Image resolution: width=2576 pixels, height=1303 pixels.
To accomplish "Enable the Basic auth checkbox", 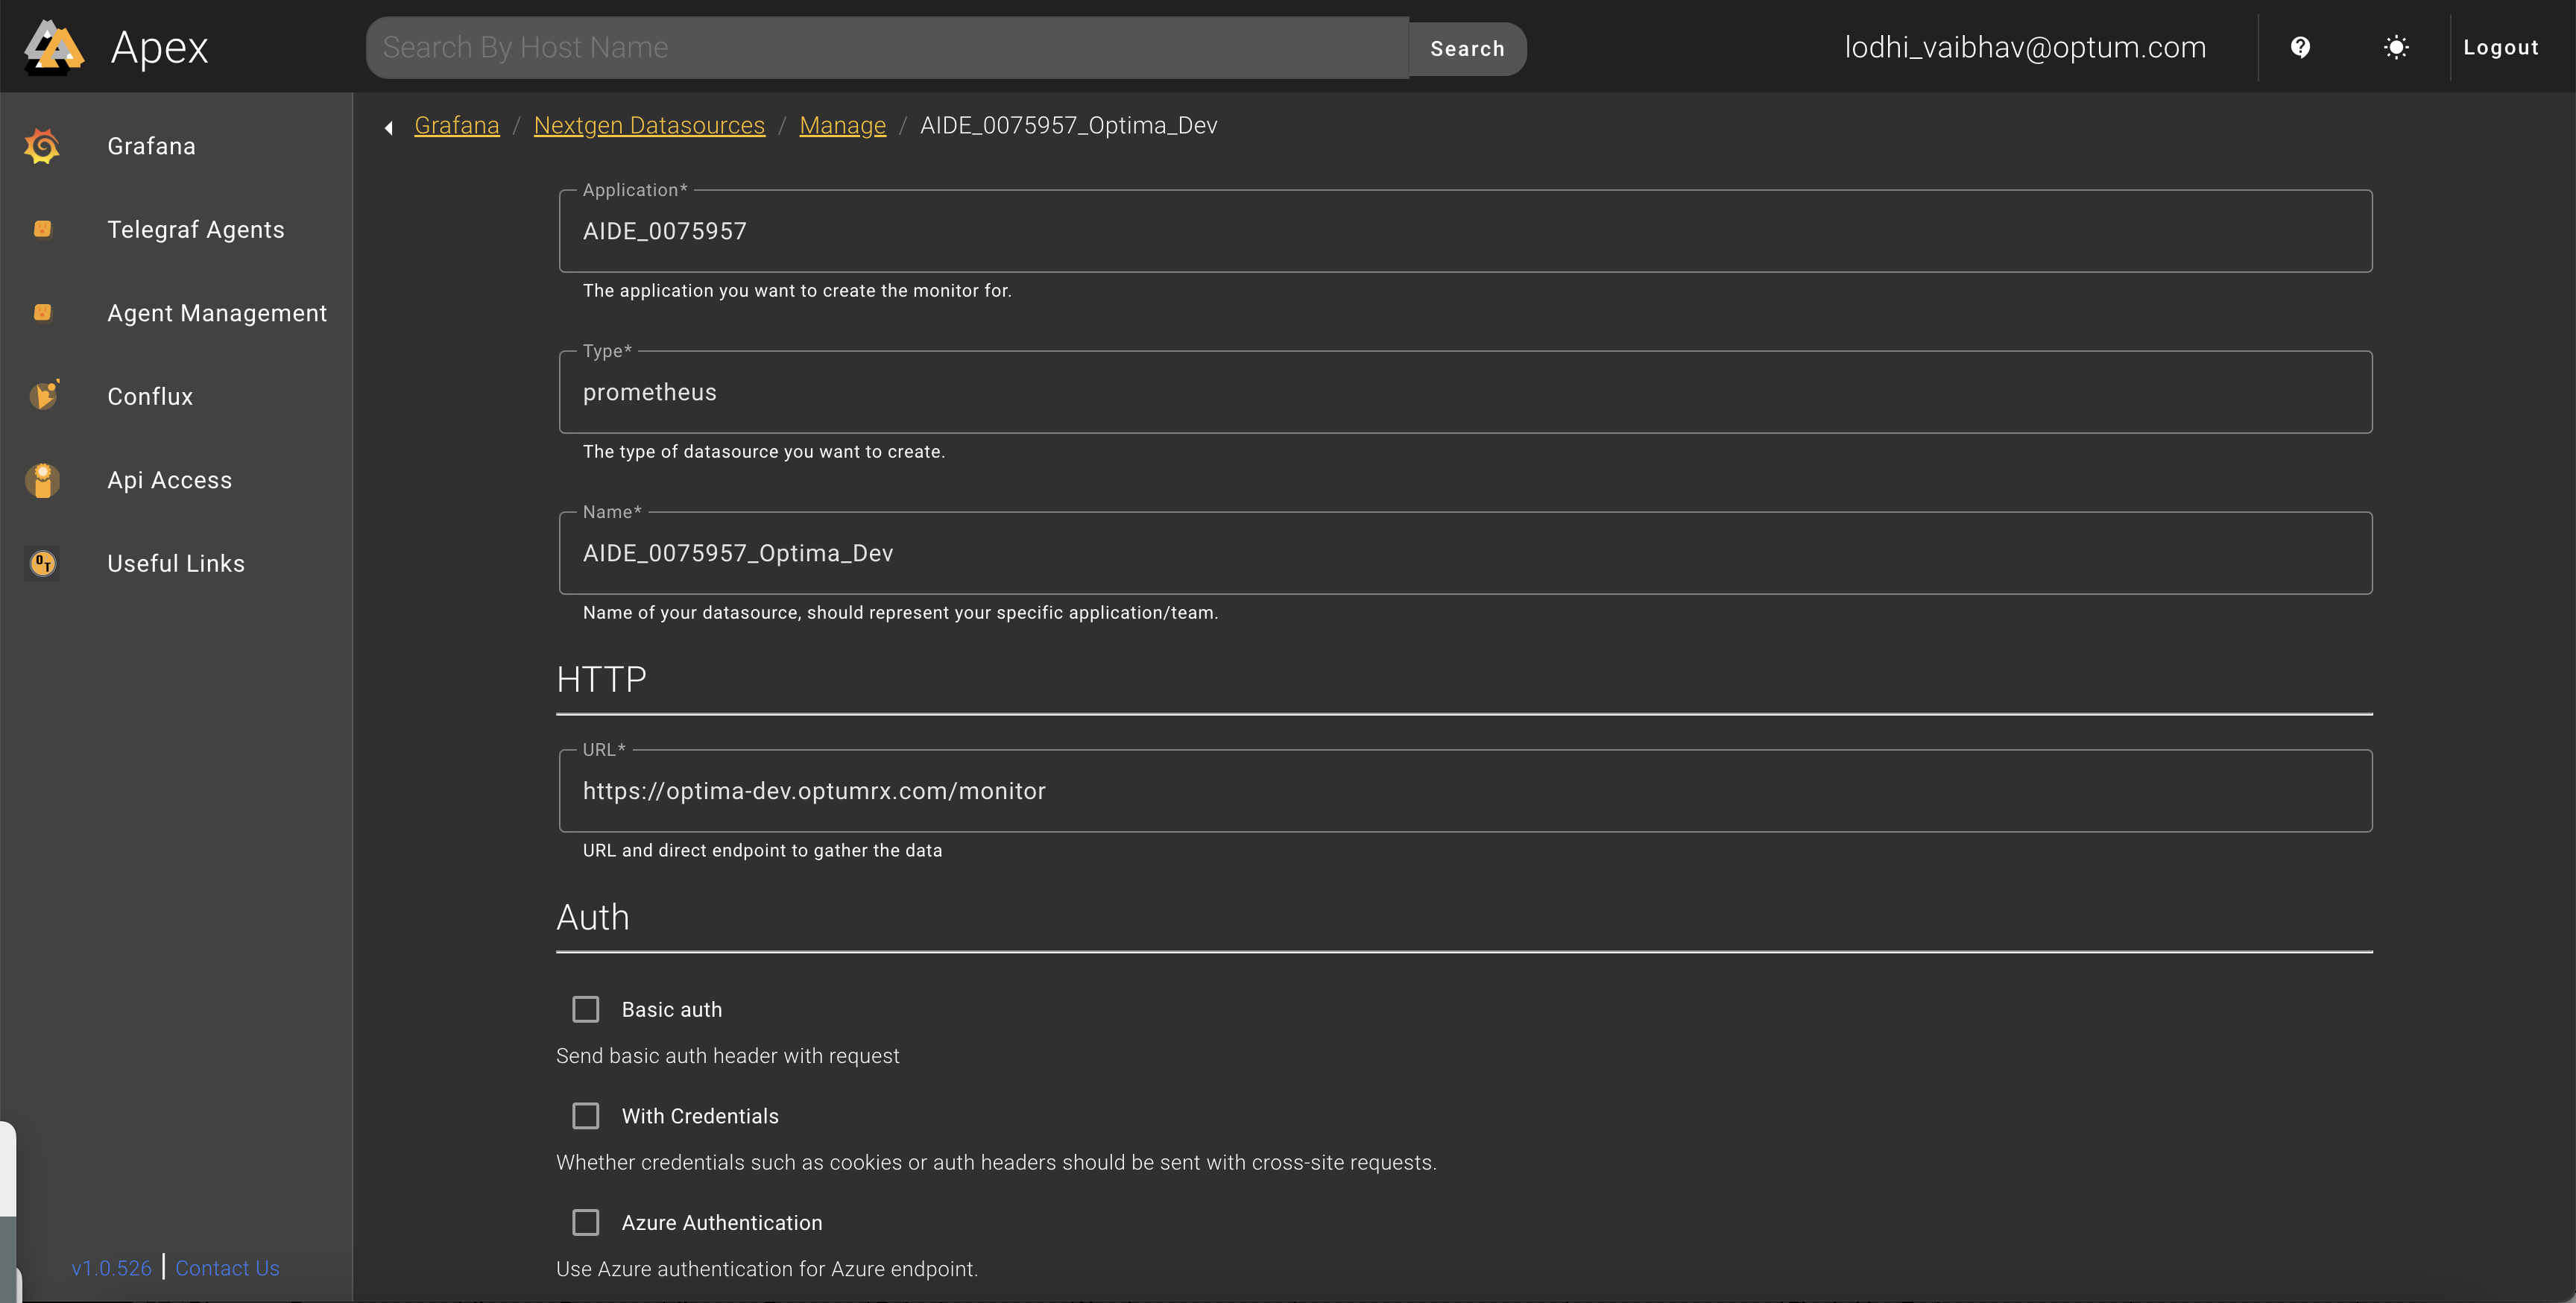I will pos(586,1009).
